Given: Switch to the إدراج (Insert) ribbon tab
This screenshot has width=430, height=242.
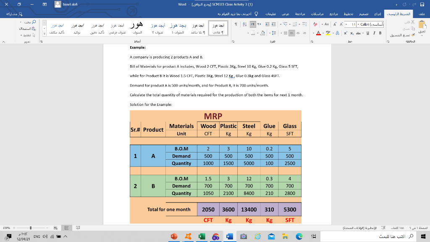Looking at the screenshot, I should tap(377, 14).
